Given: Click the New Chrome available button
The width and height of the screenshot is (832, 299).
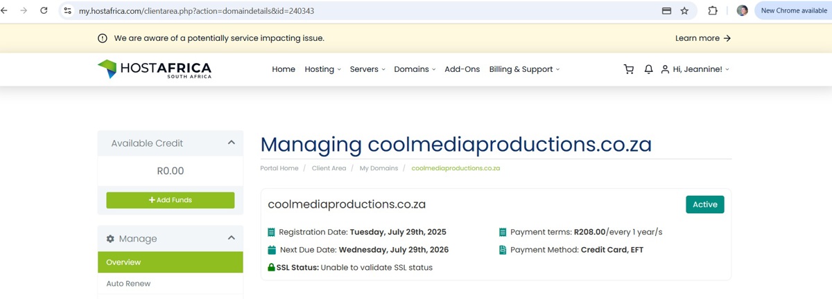Looking at the screenshot, I should (x=794, y=11).
